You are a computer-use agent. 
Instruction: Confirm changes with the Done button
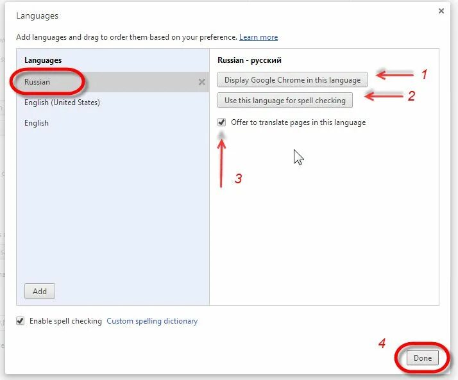422,358
